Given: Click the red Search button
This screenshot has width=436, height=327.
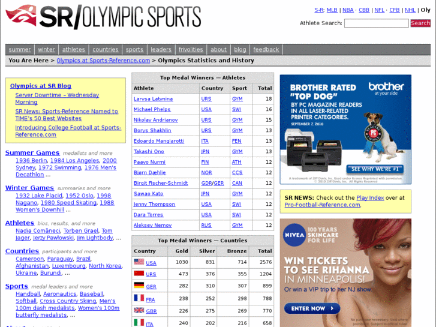Looking at the screenshot, I should pyautogui.click(x=420, y=23).
